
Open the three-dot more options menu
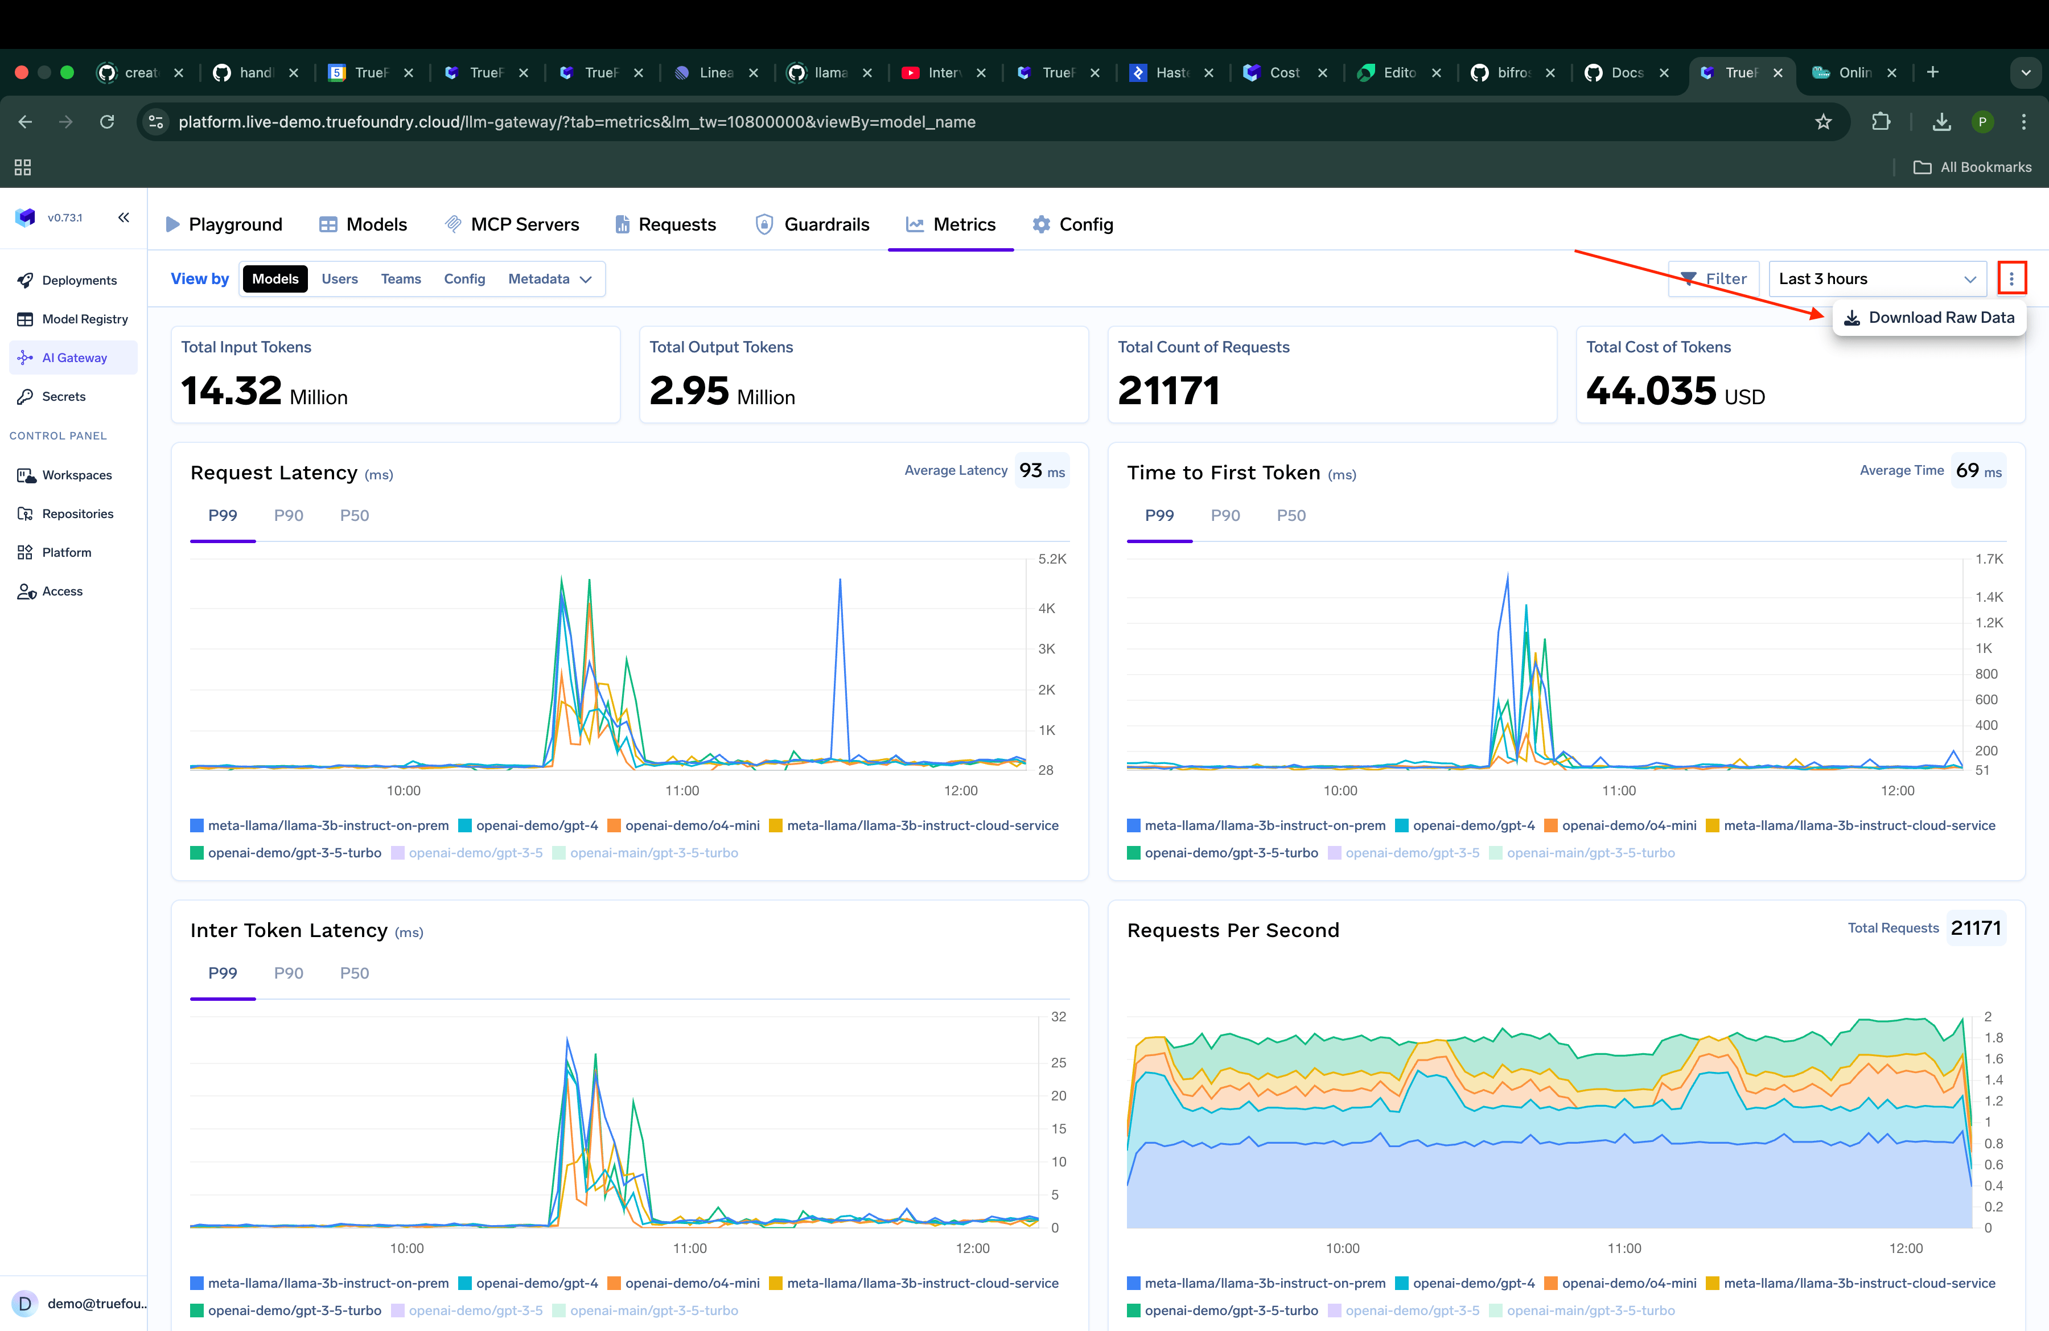(x=2011, y=279)
